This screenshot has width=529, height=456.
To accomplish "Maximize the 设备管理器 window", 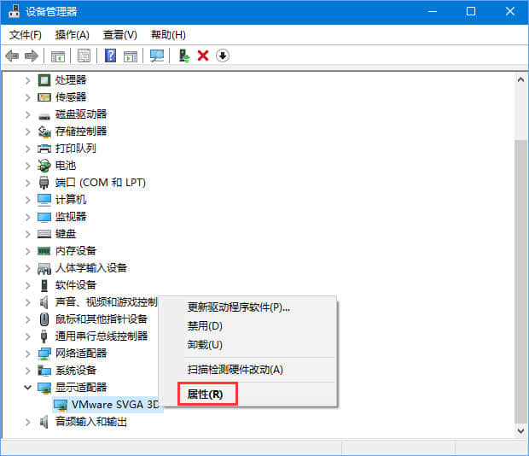I will [x=471, y=11].
